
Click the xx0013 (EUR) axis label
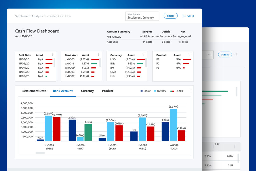112,147
